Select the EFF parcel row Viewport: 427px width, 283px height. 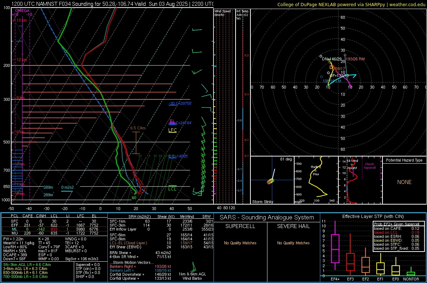(55, 225)
